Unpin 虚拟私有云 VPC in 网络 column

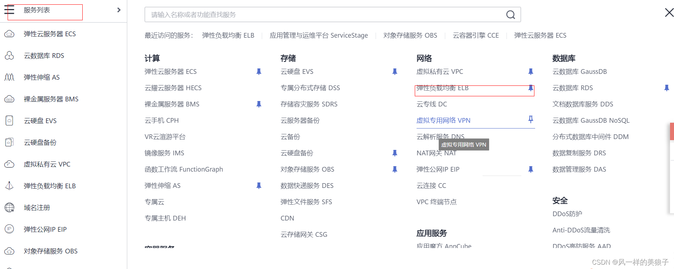(531, 72)
